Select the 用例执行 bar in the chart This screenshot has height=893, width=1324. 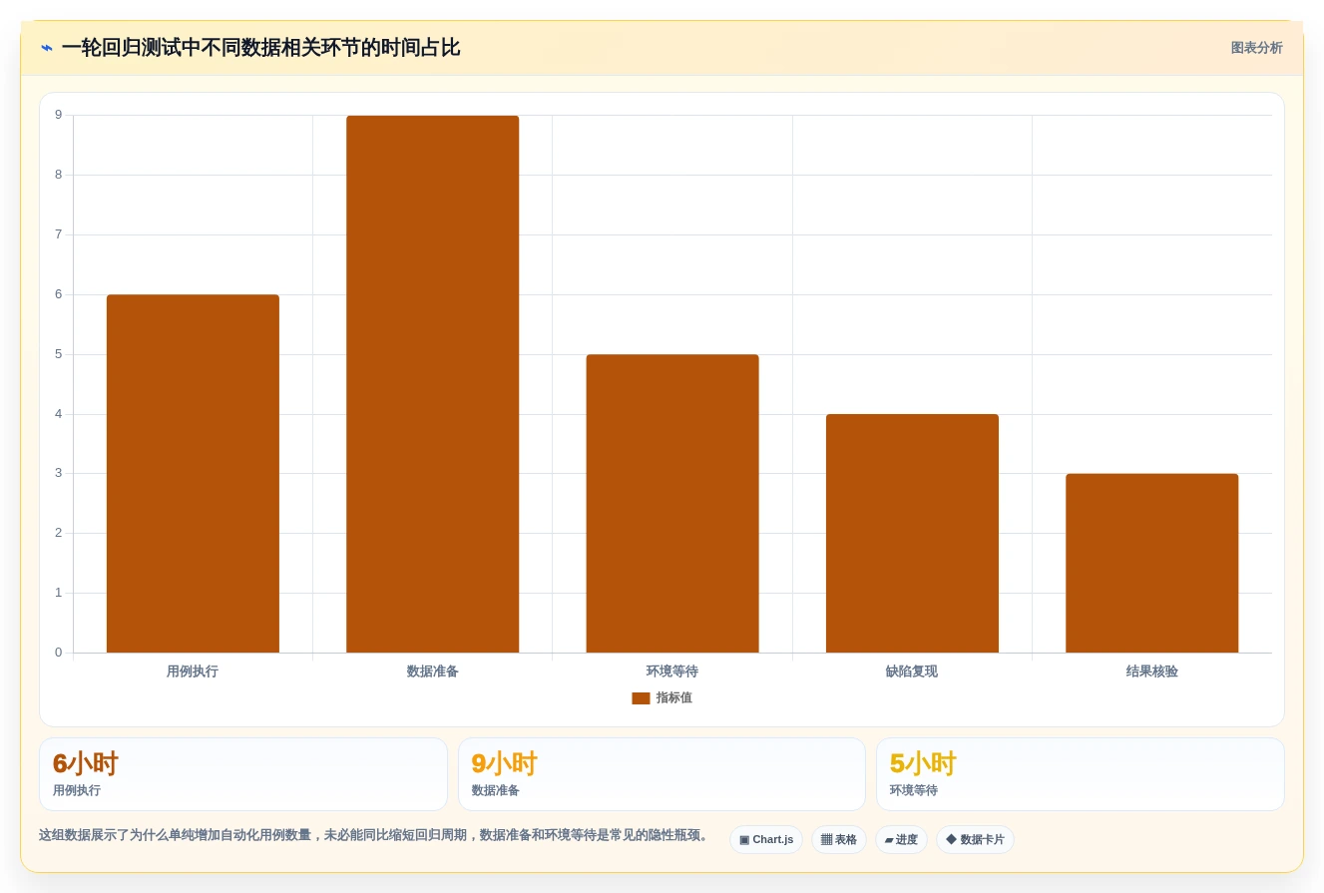pos(193,474)
